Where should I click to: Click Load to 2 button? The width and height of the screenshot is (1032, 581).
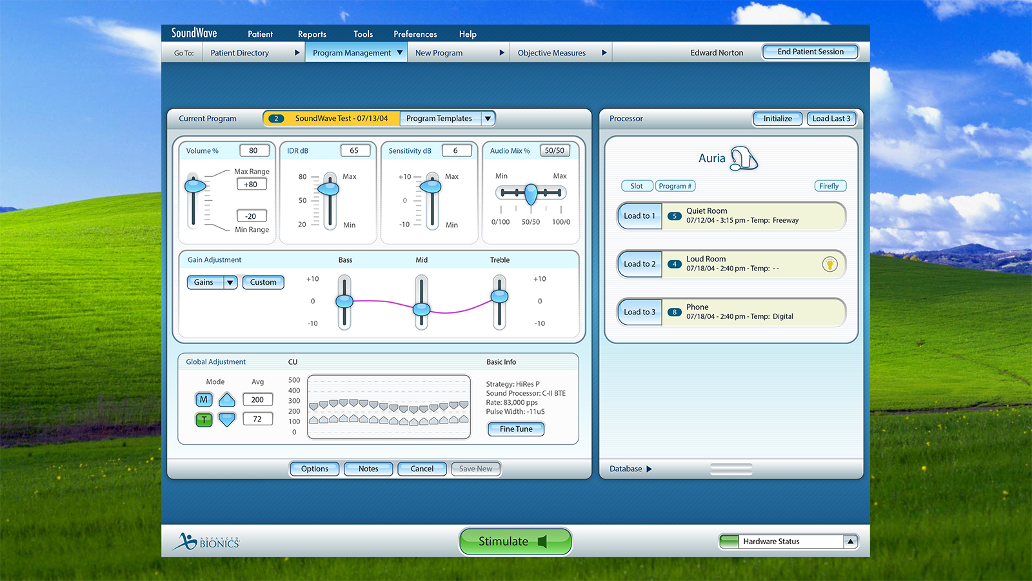pos(639,264)
